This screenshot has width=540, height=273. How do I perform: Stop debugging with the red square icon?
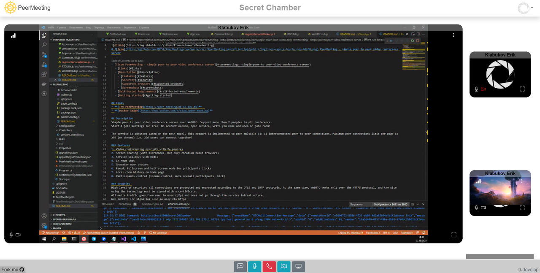418,41
